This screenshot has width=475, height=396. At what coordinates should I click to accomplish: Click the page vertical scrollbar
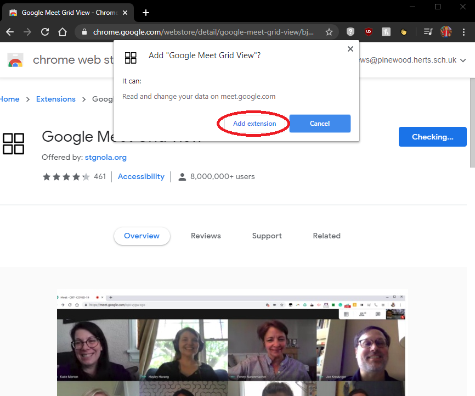coord(472,123)
